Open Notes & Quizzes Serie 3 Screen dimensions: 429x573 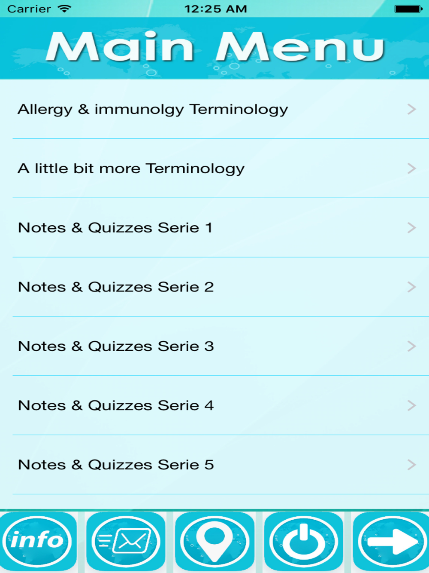tap(116, 346)
